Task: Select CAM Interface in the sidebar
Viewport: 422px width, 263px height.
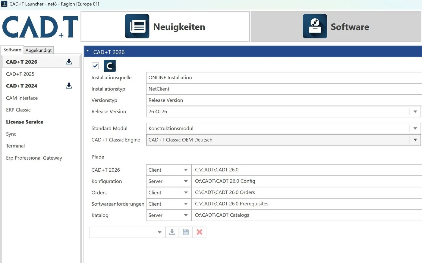Action: pyautogui.click(x=41, y=98)
